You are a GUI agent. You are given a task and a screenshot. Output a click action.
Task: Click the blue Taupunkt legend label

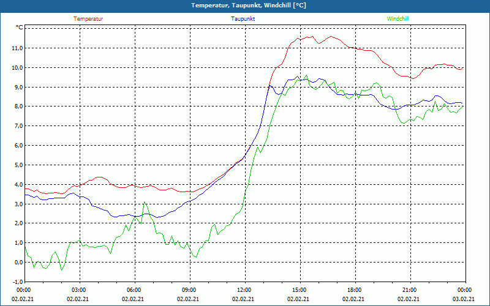[243, 19]
